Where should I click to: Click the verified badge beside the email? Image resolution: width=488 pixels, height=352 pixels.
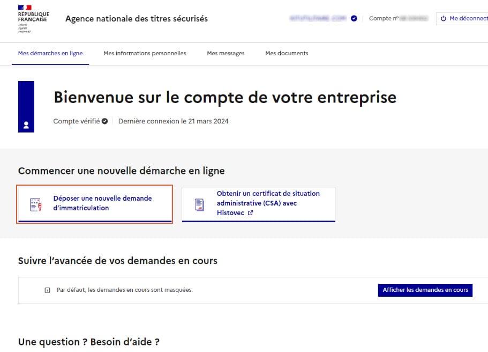354,18
